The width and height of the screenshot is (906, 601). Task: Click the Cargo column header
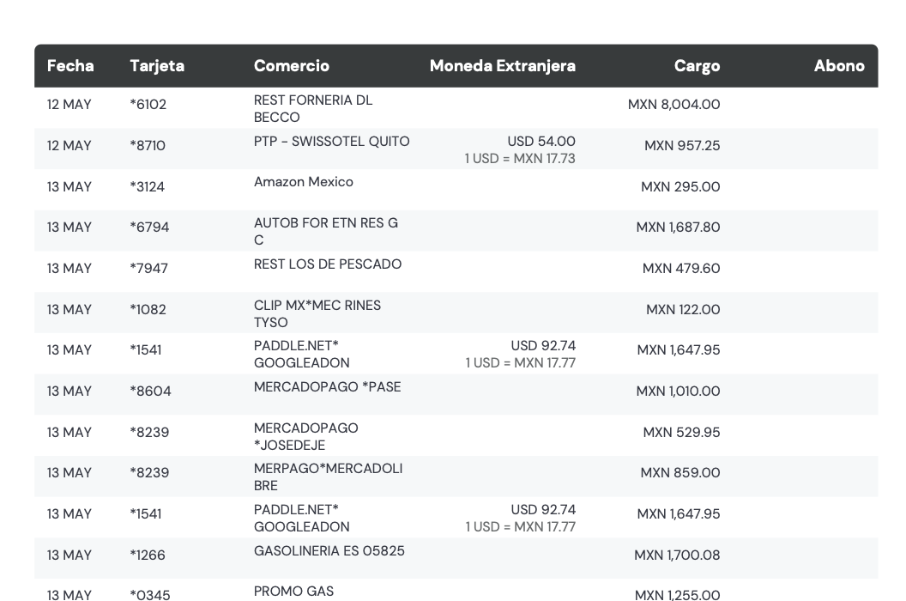[697, 66]
